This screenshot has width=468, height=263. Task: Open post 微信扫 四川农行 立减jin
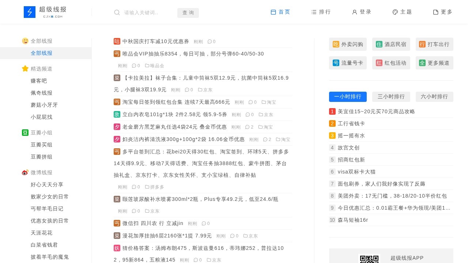pos(153,223)
